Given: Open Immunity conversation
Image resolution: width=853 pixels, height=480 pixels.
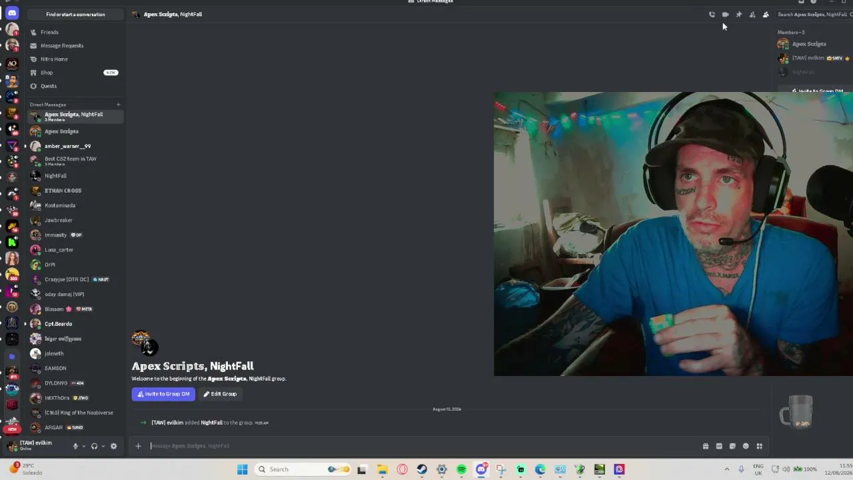Looking at the screenshot, I should point(75,235).
